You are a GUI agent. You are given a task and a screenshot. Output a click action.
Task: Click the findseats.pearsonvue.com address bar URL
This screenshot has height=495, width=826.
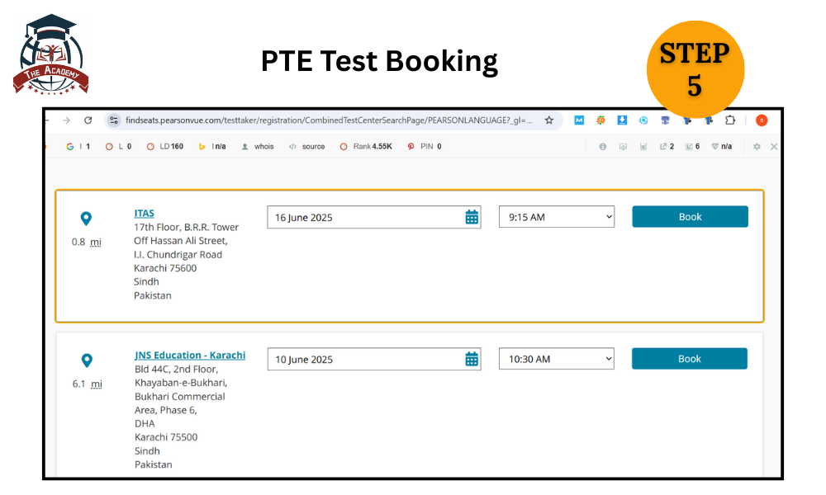click(329, 120)
